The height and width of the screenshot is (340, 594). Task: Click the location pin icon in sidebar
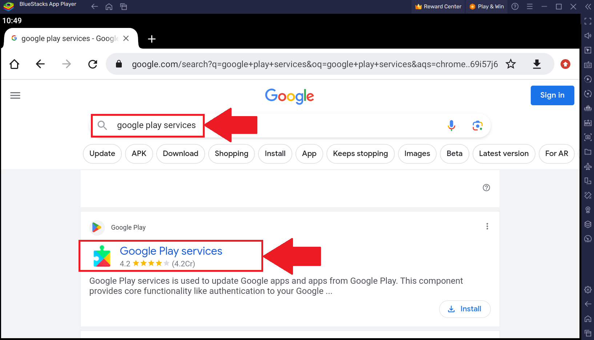click(x=588, y=210)
